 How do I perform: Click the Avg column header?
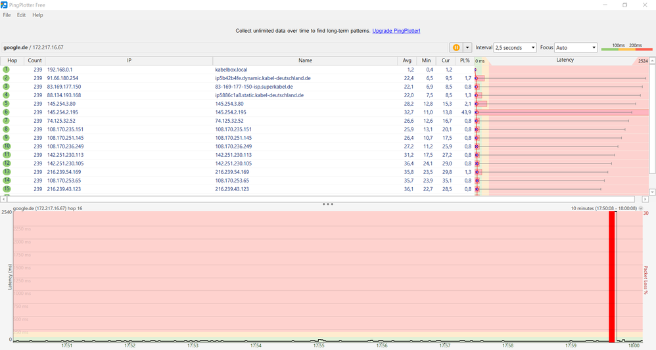point(407,60)
